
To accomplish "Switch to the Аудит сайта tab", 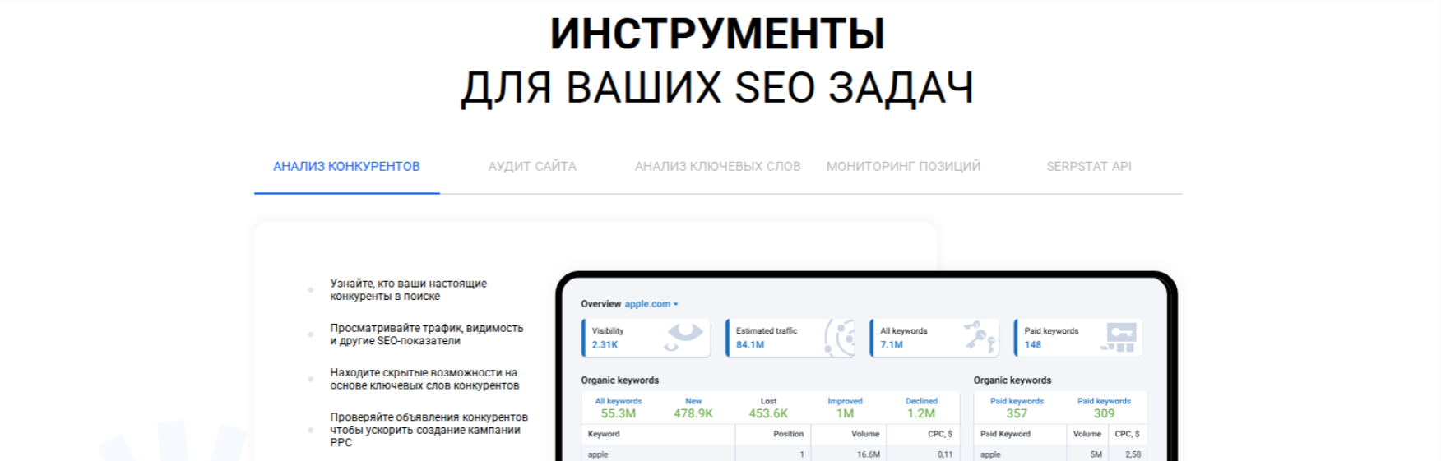I will point(532,166).
